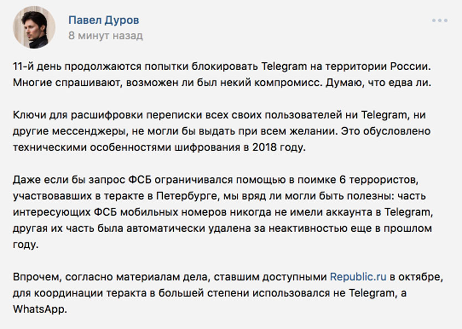Click the "8 минут назад" timestamp
This screenshot has height=329, width=462.
pyautogui.click(x=105, y=36)
